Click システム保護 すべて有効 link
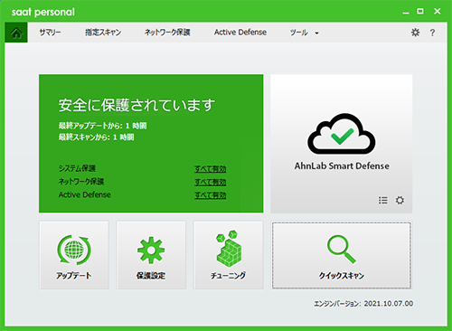The height and width of the screenshot is (331, 452). tap(210, 169)
